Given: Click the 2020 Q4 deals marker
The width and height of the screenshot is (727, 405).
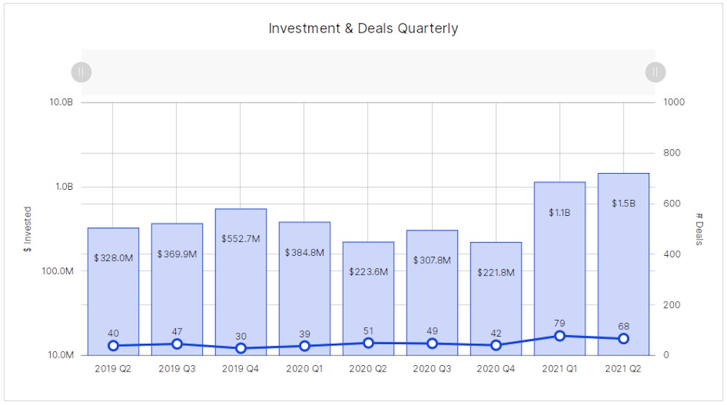Looking at the screenshot, I should pyautogui.click(x=496, y=345).
